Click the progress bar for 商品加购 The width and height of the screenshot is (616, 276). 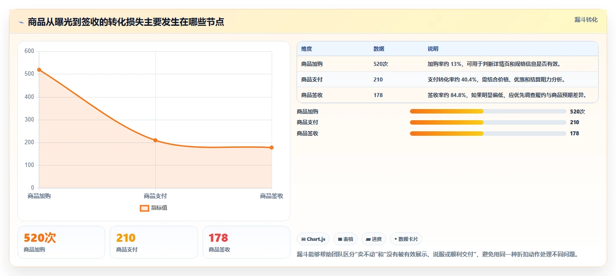[488, 111]
